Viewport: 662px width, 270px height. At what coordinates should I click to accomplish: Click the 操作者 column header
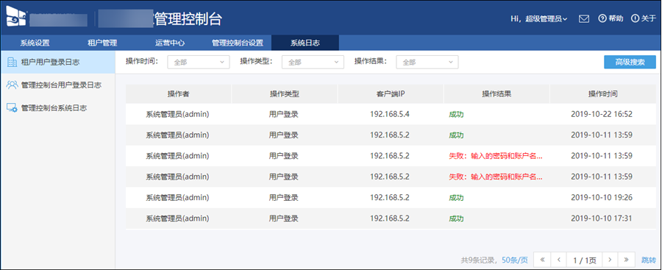point(178,94)
